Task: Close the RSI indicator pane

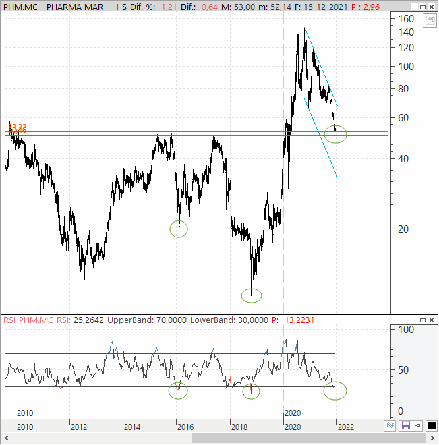Action: [x=432, y=320]
